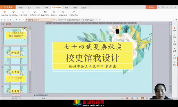Open slide transition (幻灯片切换) icon
Viewport: 178px width, 107px height.
click(74, 13)
